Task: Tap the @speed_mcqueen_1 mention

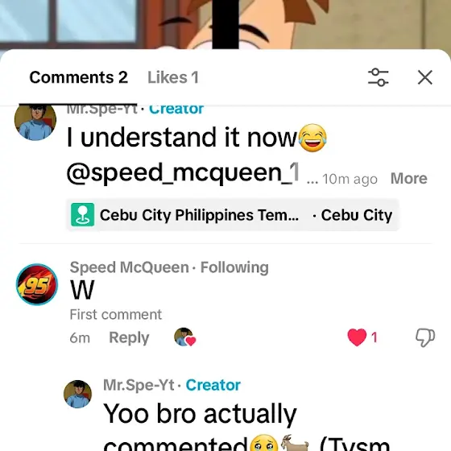Action: (183, 172)
